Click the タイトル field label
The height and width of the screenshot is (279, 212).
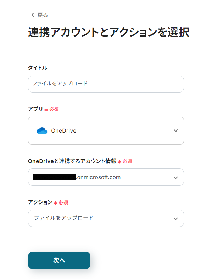pyautogui.click(x=38, y=68)
